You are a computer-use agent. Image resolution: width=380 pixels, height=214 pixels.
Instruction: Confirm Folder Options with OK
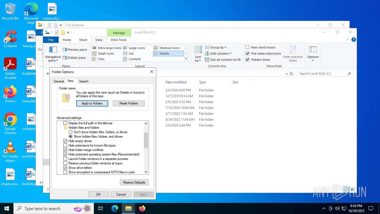98,194
